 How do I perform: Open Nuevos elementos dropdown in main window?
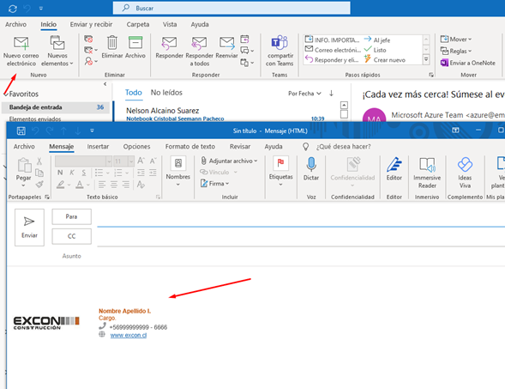pos(57,51)
